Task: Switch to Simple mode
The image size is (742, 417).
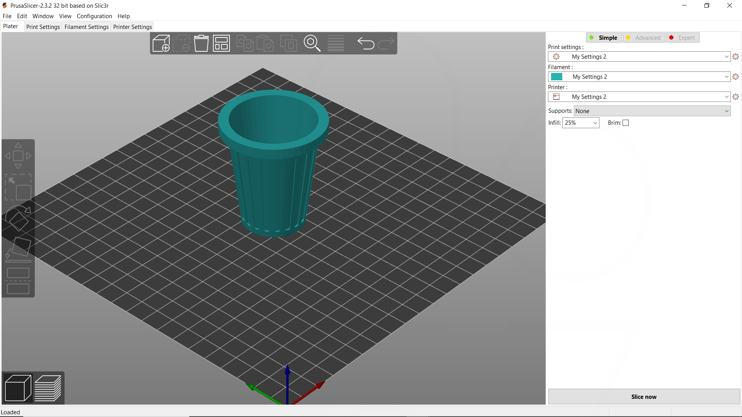Action: [x=604, y=37]
